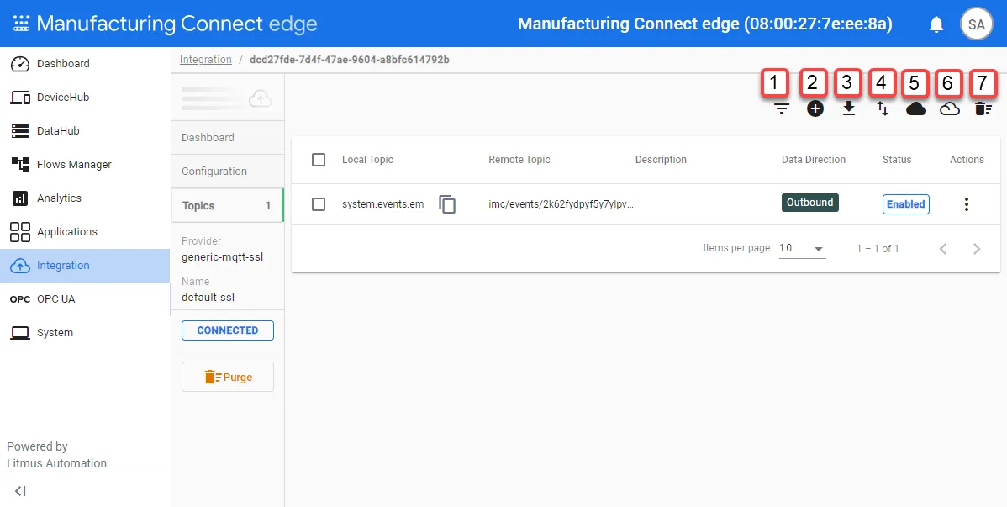The height and width of the screenshot is (507, 1007).
Task: Open the notifications bell
Action: (936, 24)
